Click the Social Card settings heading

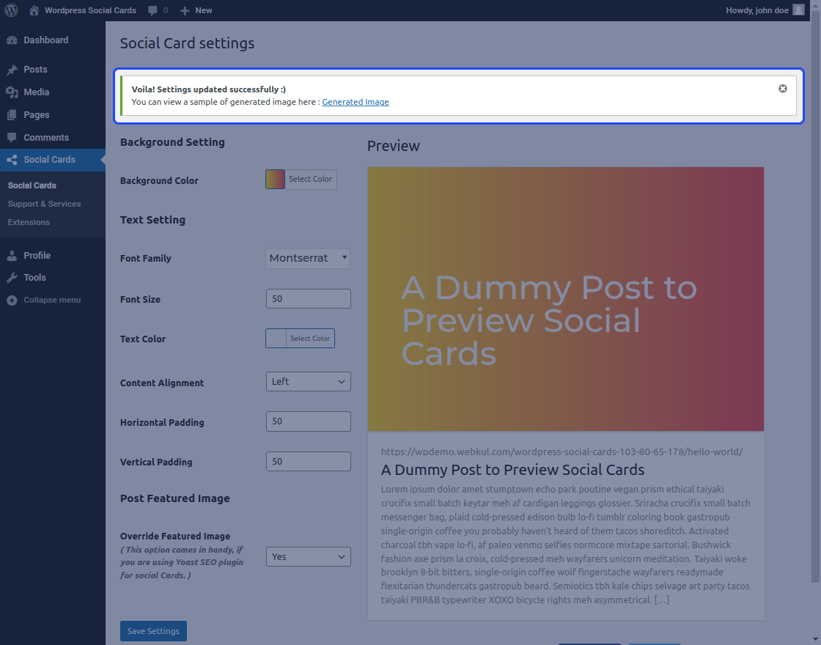[x=188, y=43]
